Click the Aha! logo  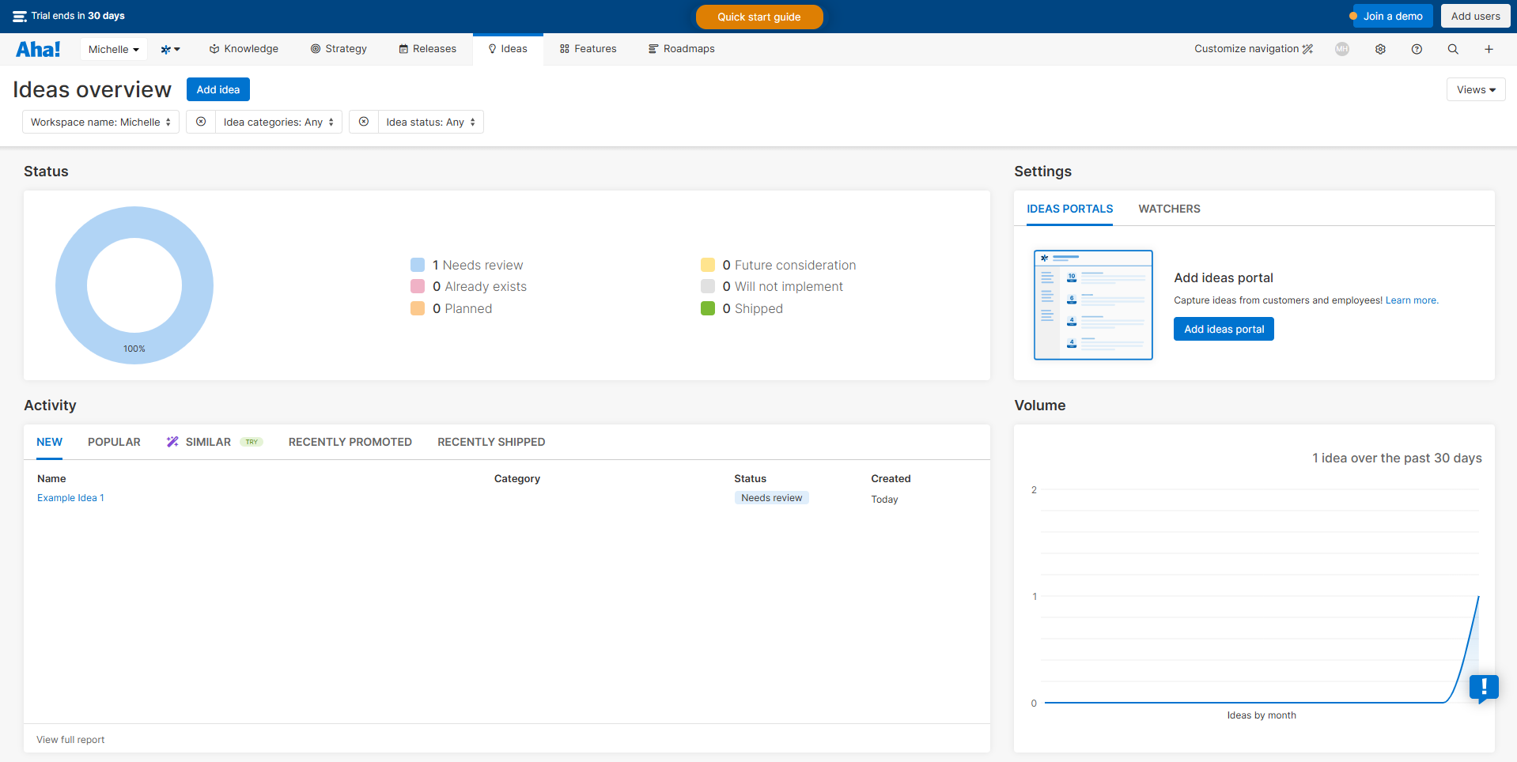[38, 49]
